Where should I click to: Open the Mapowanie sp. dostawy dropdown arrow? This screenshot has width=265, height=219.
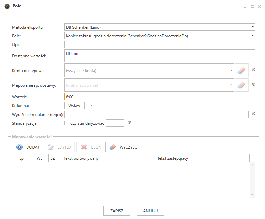click(x=231, y=85)
